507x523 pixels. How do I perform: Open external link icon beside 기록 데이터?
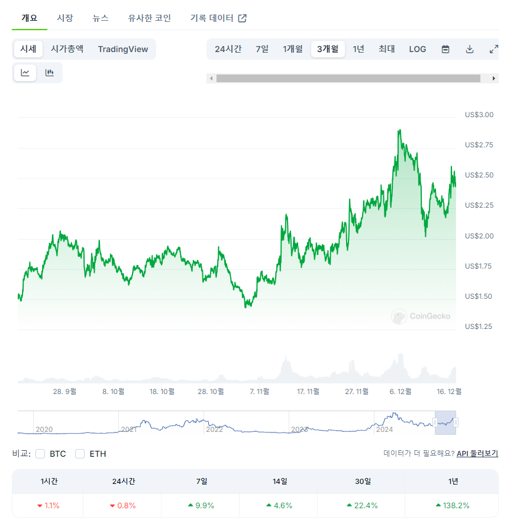(243, 18)
